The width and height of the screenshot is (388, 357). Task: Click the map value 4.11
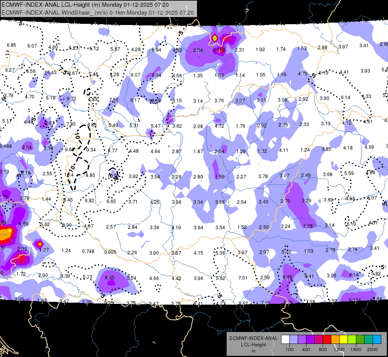283,150
